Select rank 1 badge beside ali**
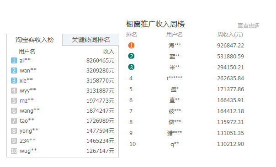 [14, 61]
